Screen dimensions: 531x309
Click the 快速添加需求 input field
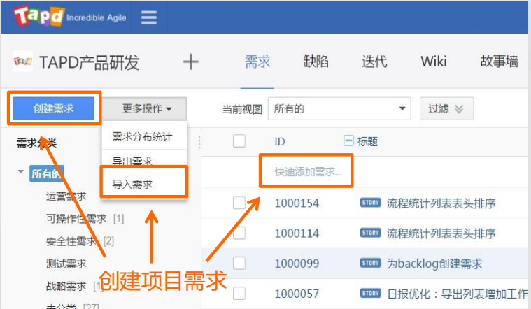(x=308, y=172)
